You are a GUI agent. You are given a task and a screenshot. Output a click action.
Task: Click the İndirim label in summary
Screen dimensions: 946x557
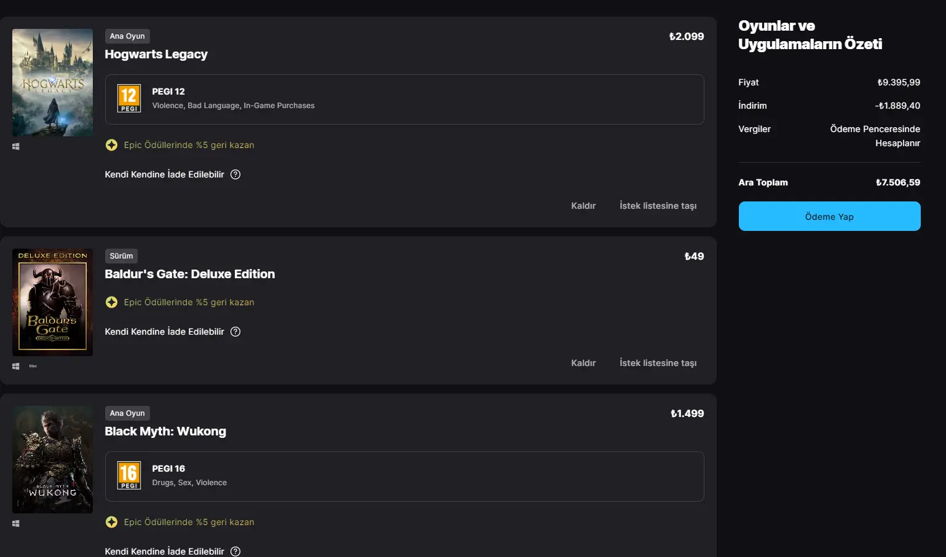click(x=752, y=106)
